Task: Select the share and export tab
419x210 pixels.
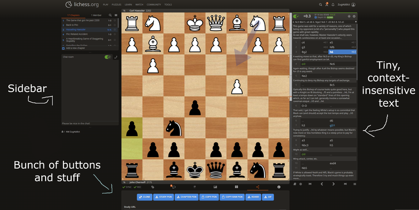Action: [x=258, y=187]
